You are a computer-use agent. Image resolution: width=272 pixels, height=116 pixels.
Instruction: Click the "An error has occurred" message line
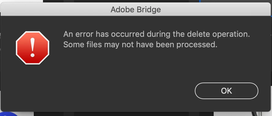pyautogui.click(x=157, y=34)
